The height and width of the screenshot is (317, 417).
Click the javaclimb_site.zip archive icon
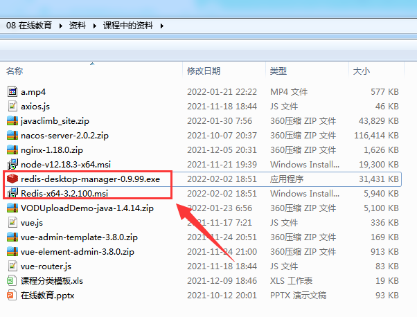pyautogui.click(x=12, y=121)
